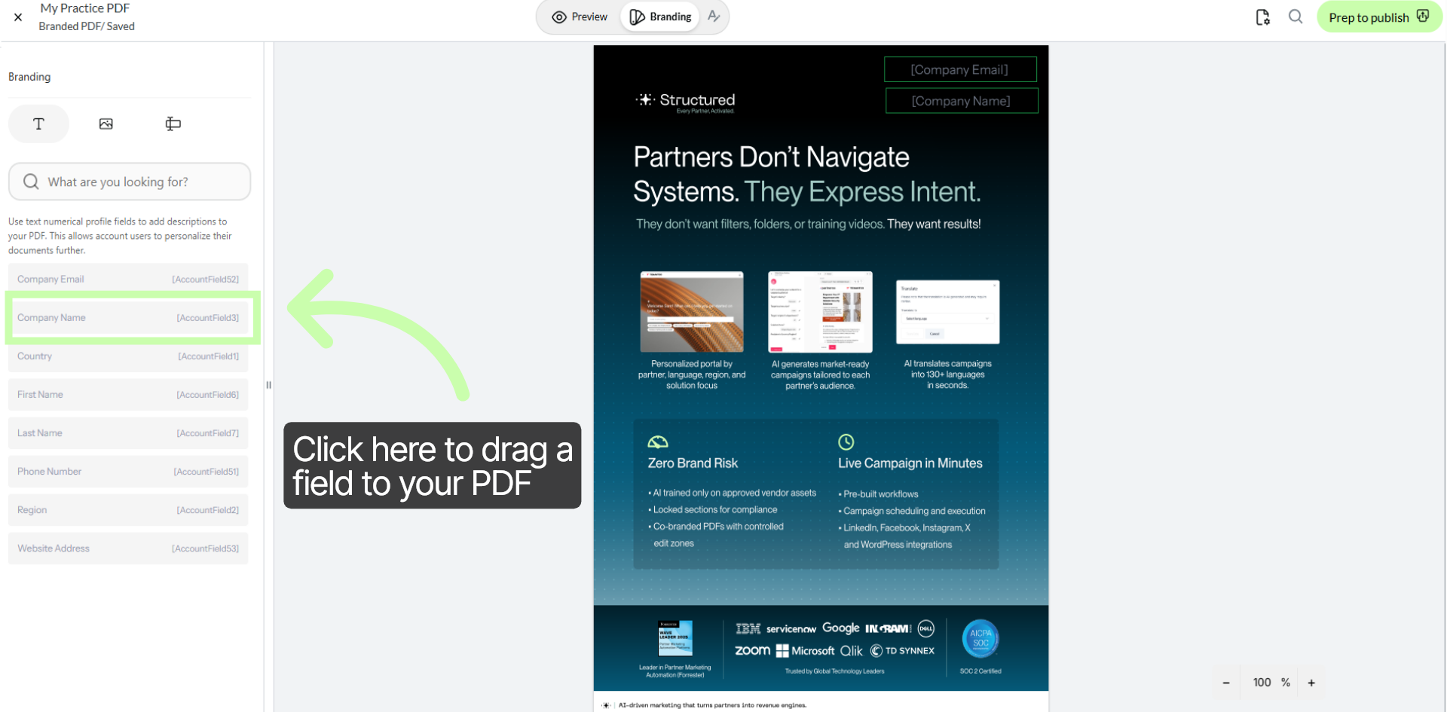This screenshot has height=712, width=1447.
Task: Click the Zero Brand Risk gauge icon
Action: 658,442
